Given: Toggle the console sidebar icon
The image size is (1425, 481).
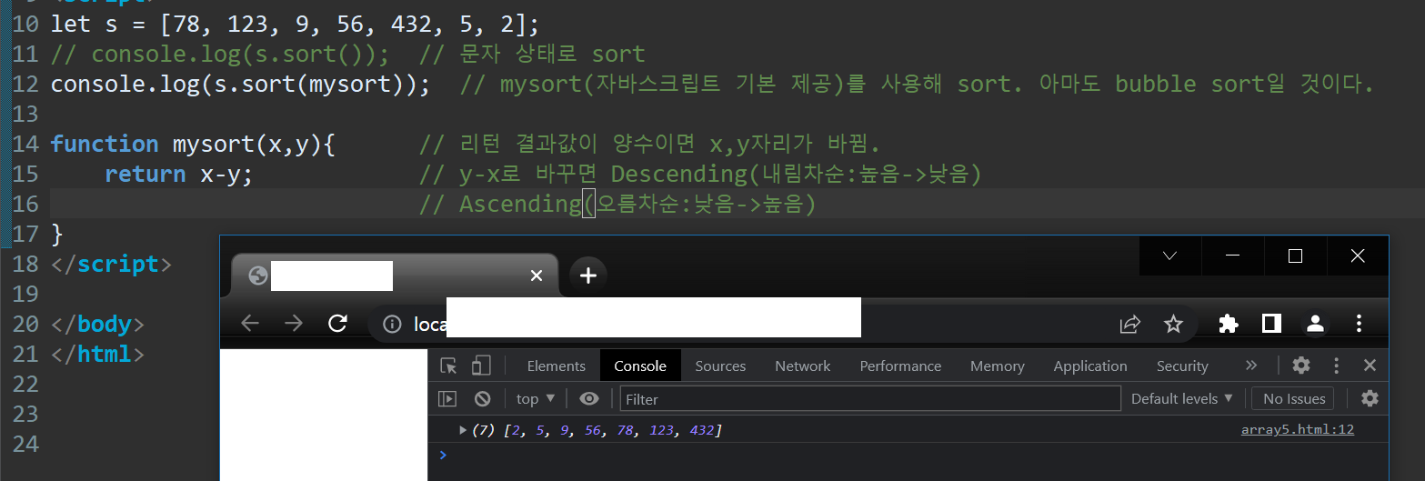Looking at the screenshot, I should click(447, 398).
